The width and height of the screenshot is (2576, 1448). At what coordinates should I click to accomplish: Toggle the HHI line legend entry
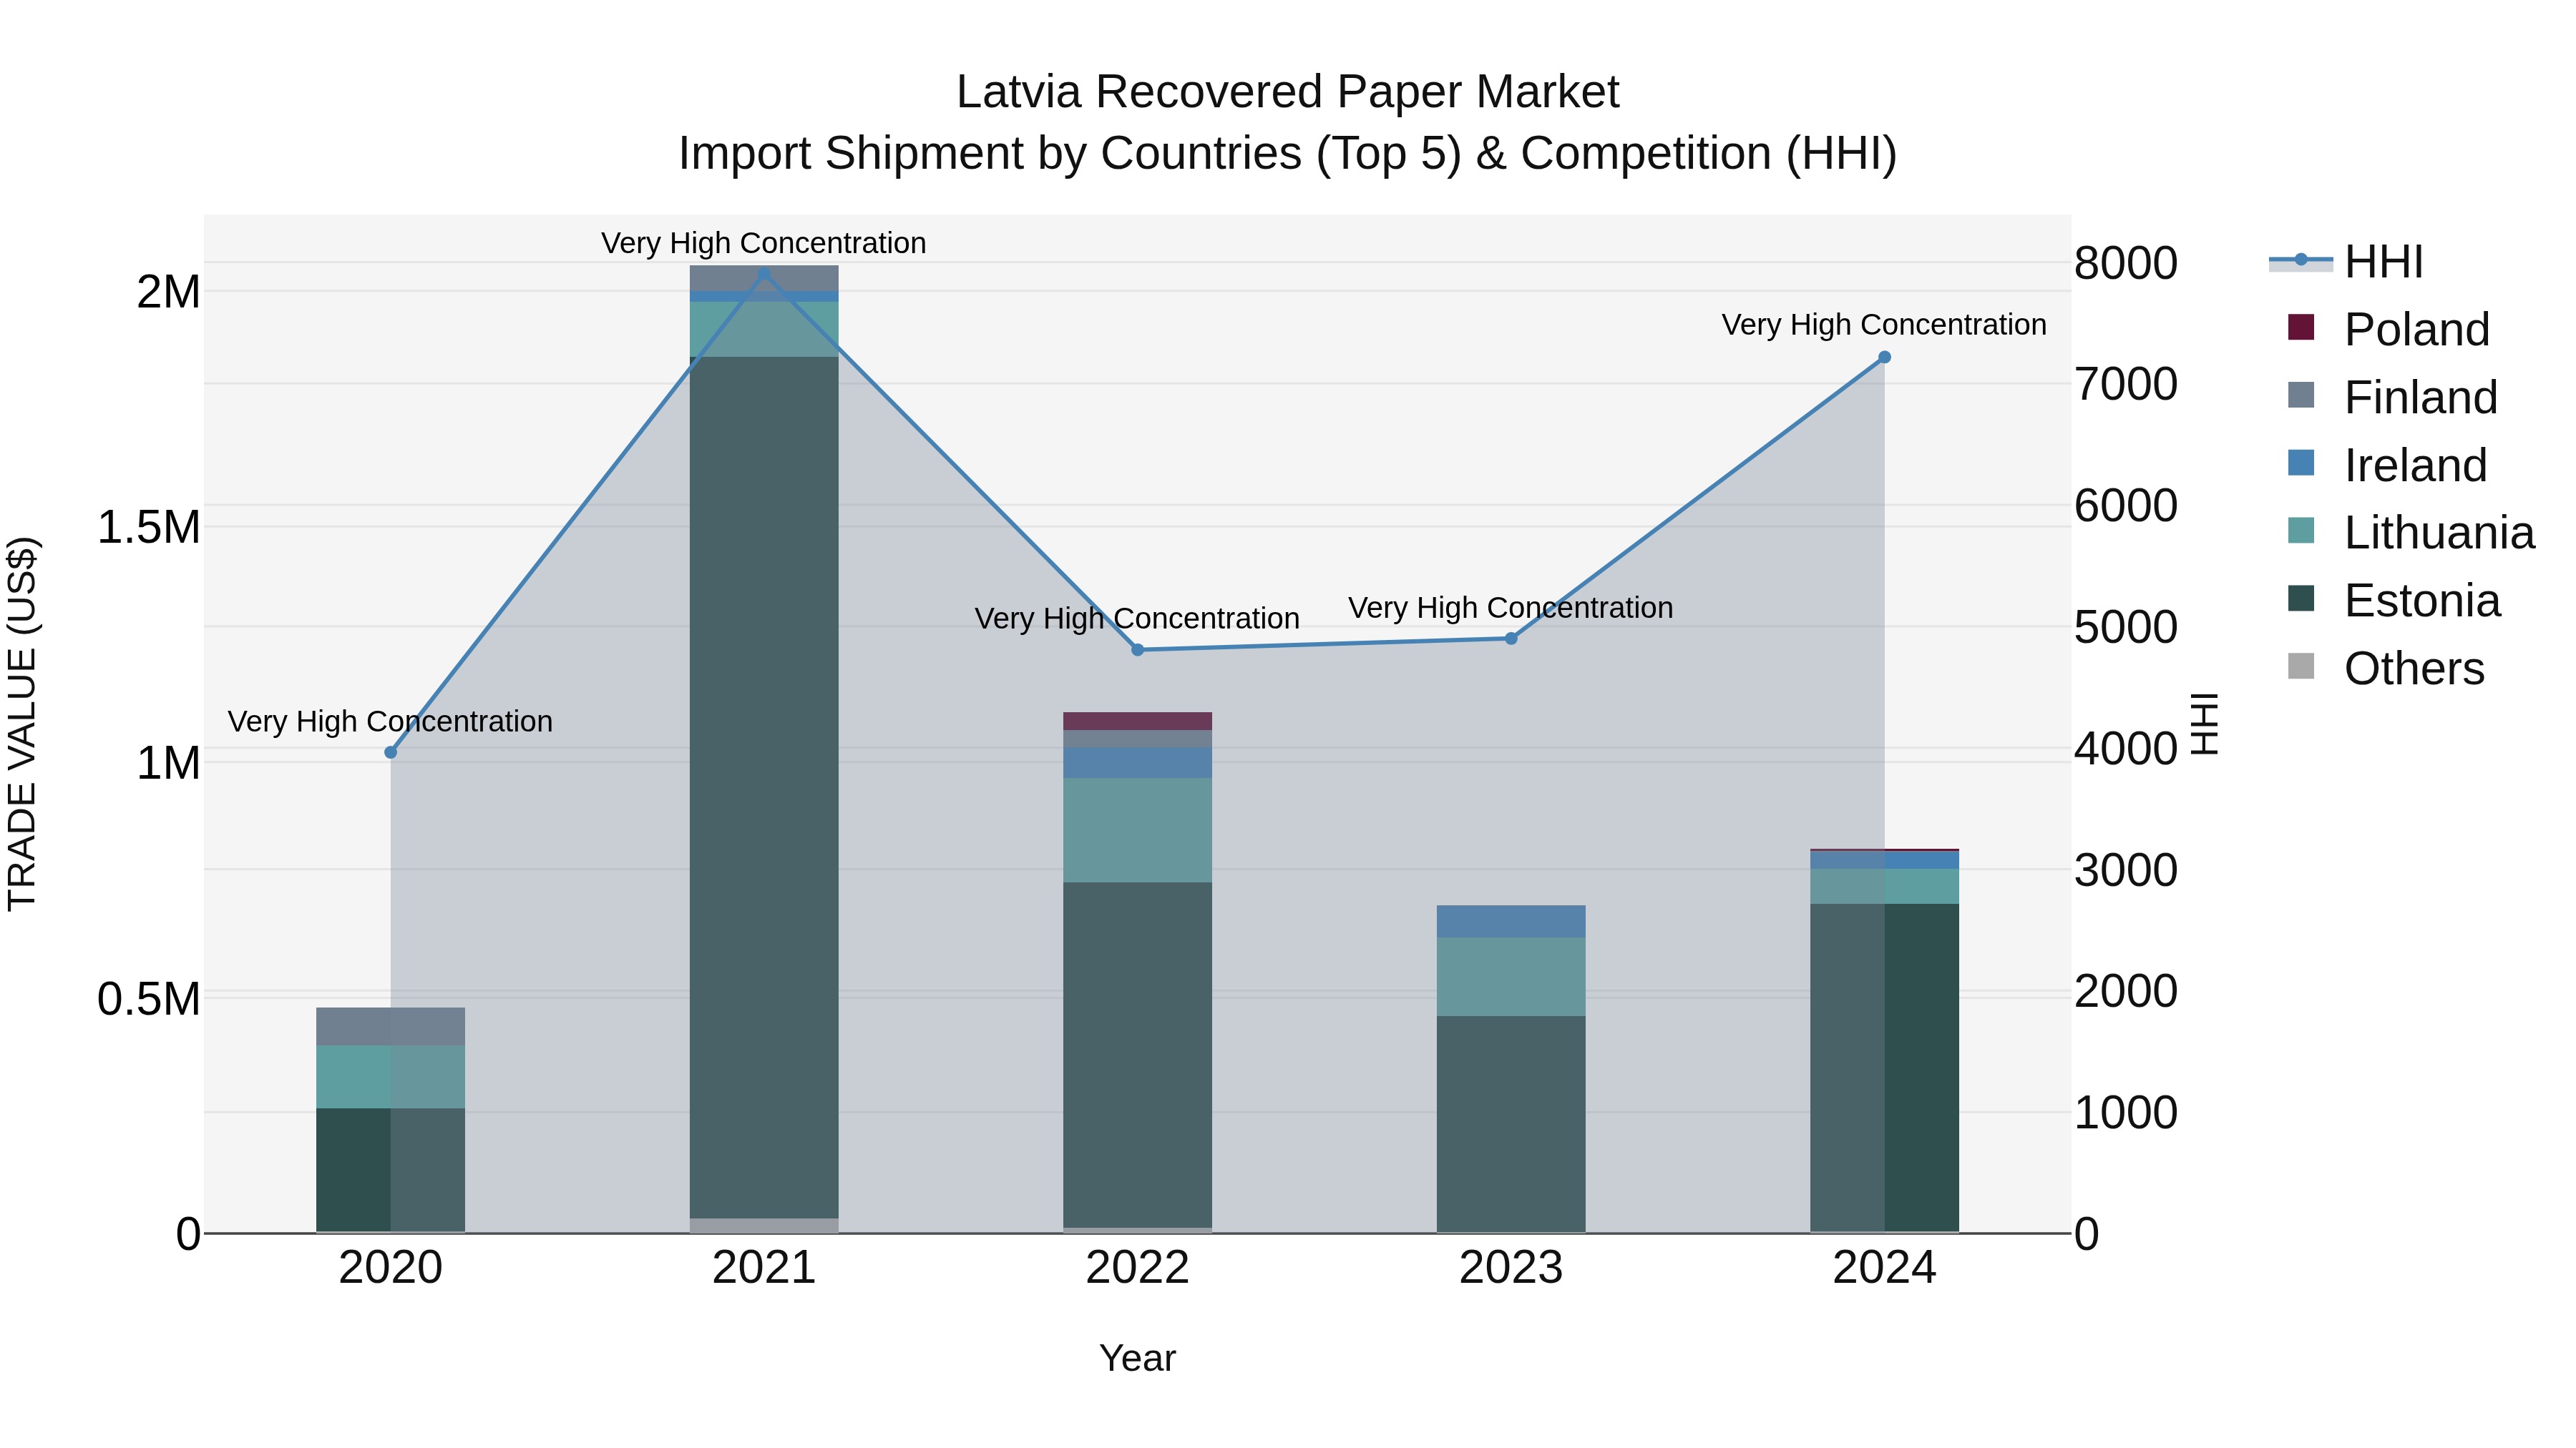pos(2346,262)
